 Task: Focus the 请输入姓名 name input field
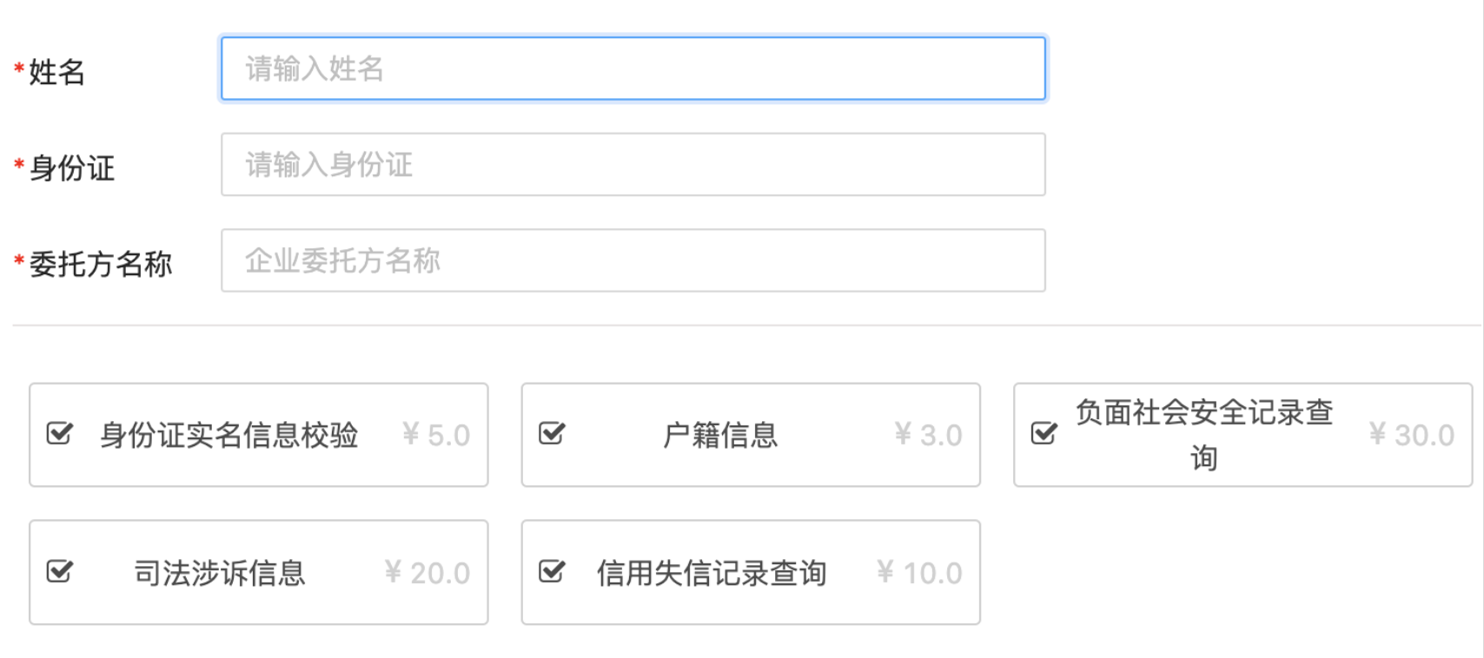coord(633,69)
